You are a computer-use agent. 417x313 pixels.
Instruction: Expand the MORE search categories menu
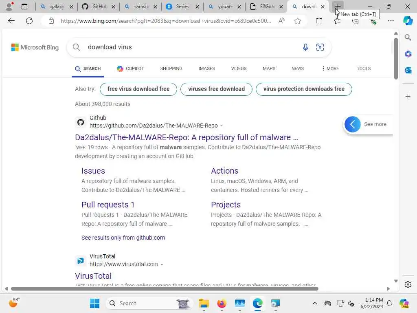pyautogui.click(x=330, y=68)
